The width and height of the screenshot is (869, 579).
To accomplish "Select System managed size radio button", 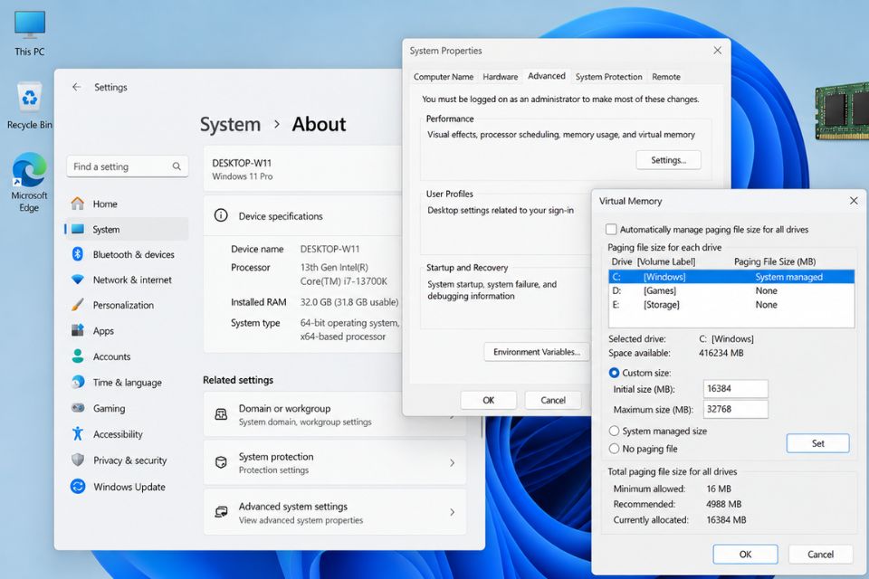I will [614, 431].
